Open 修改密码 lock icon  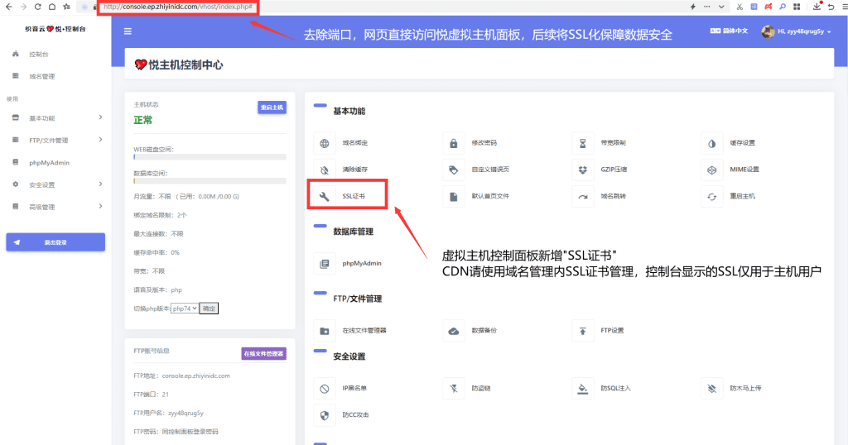pos(453,143)
